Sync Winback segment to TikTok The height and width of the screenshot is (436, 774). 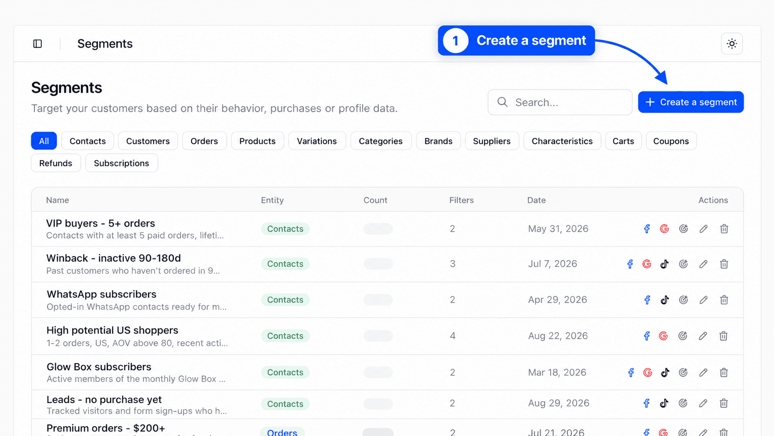[664, 264]
